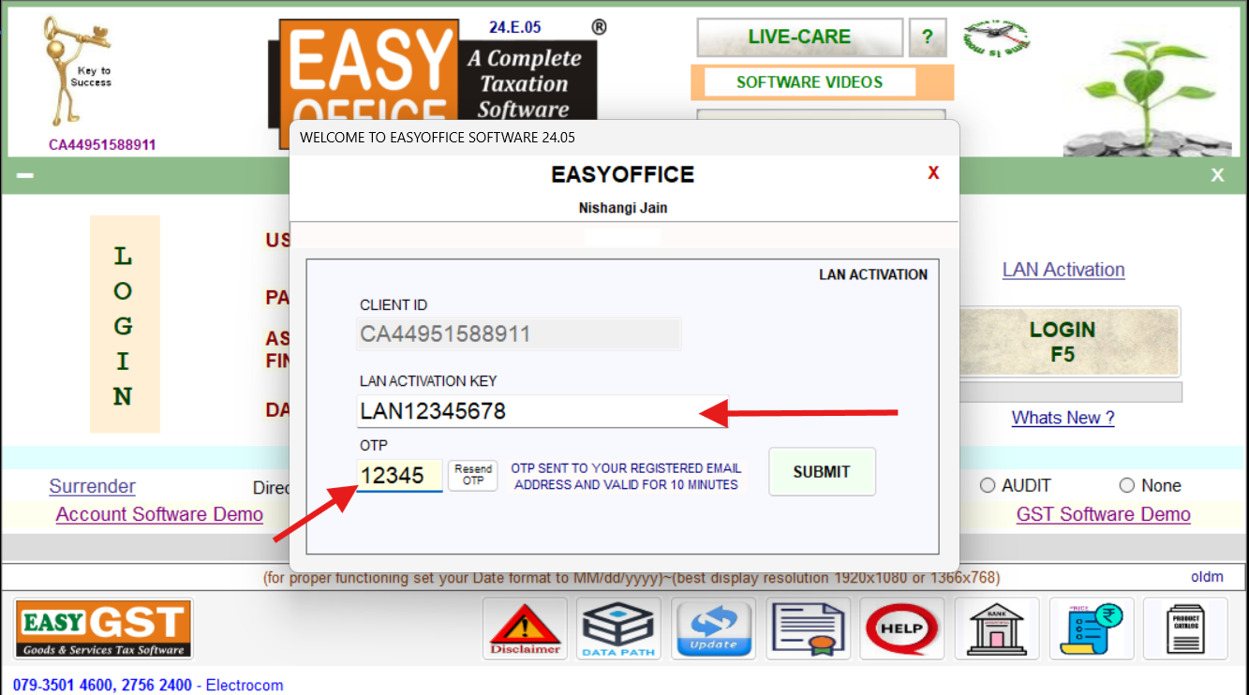The image size is (1249, 695).
Task: Close the LAN activation dialog with red X
Action: coord(933,173)
